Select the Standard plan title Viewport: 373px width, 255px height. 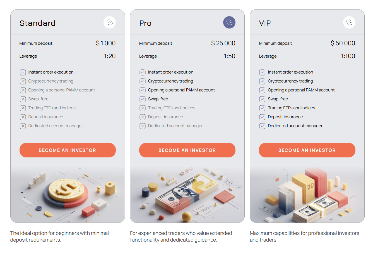[37, 23]
